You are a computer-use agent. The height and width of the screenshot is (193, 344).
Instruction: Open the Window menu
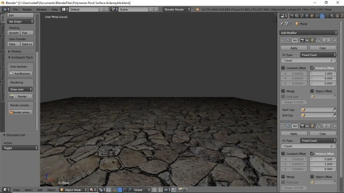tap(41, 9)
